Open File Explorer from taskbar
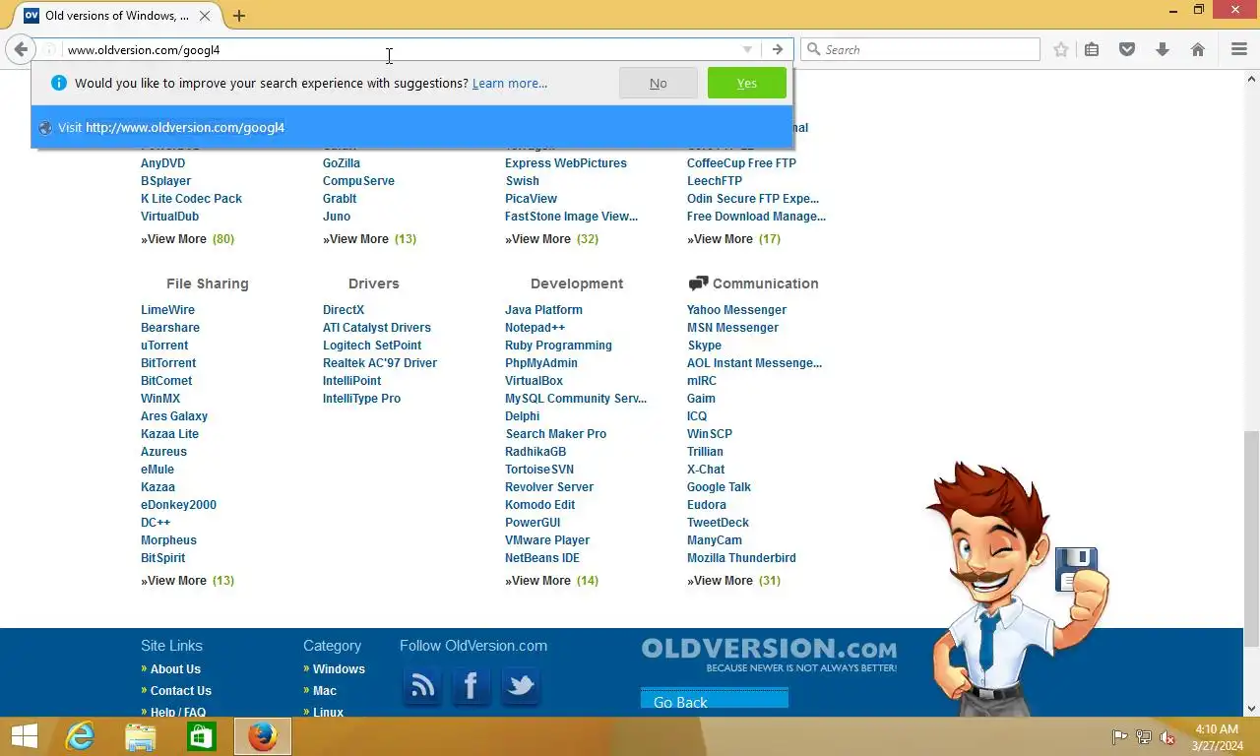This screenshot has width=1260, height=756. click(x=141, y=736)
